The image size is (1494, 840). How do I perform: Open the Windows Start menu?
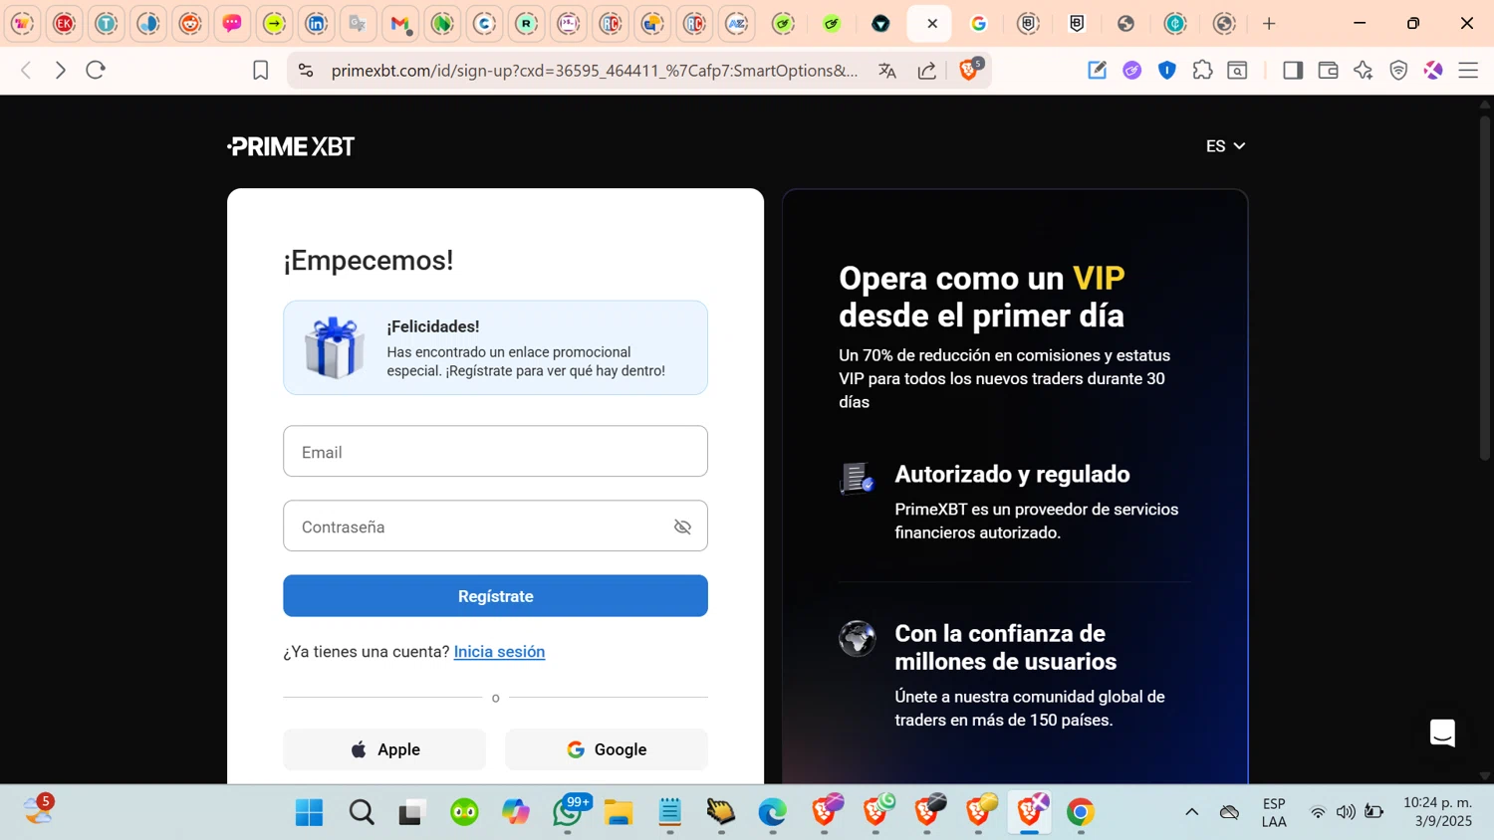pyautogui.click(x=310, y=813)
